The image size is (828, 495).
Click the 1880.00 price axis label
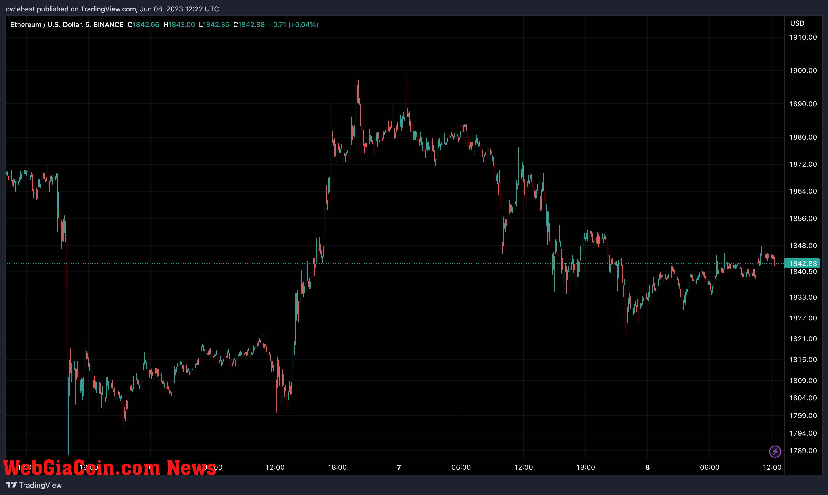click(803, 138)
